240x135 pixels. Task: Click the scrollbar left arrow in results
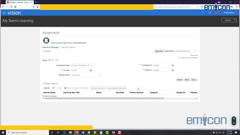click(43, 98)
